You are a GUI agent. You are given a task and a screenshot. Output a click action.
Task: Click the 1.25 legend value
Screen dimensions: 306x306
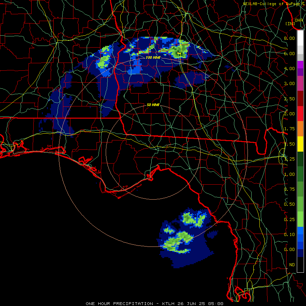(289, 159)
